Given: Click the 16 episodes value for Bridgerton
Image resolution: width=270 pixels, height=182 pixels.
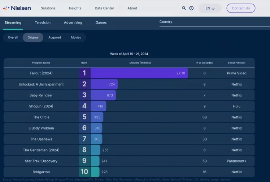Looking at the screenshot, I should tap(204, 172).
